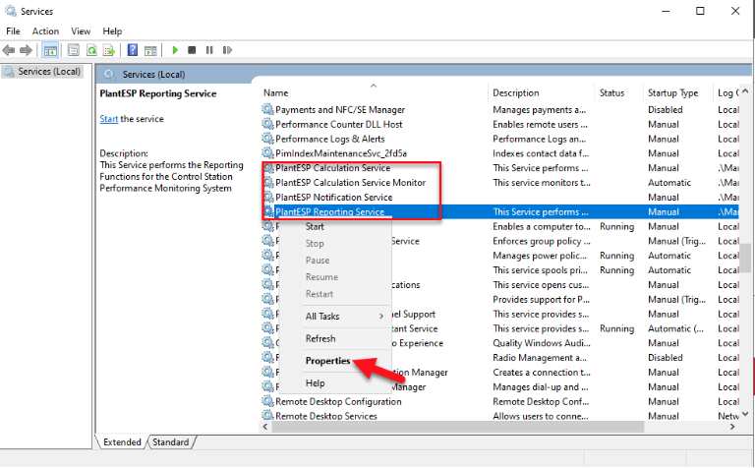Click the Pause Service toolbar icon
This screenshot has width=755, height=468.
[209, 50]
